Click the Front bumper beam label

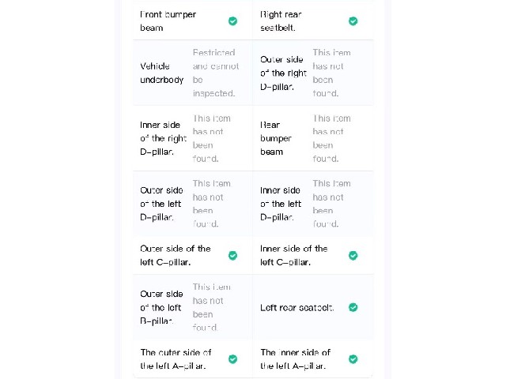coord(168,21)
